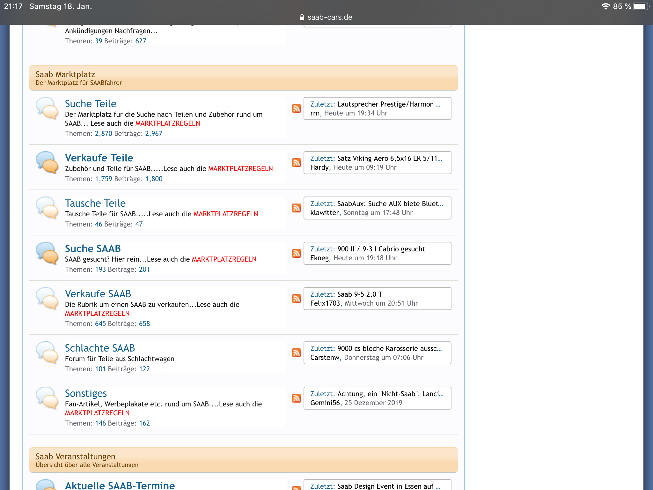This screenshot has height=490, width=653.
Task: Open user profile Gemini56
Action: (325, 403)
